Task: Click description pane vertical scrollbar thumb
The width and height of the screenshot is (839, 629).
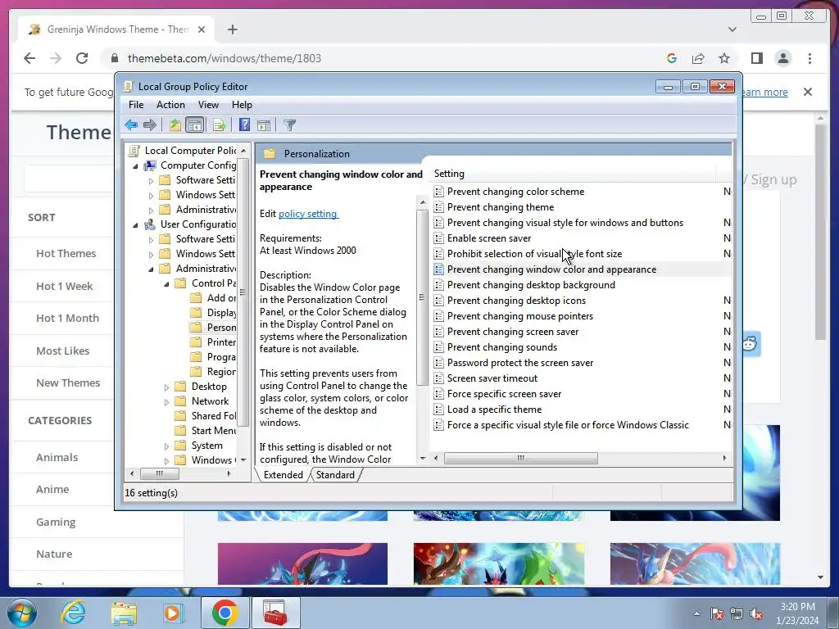Action: 422,297
